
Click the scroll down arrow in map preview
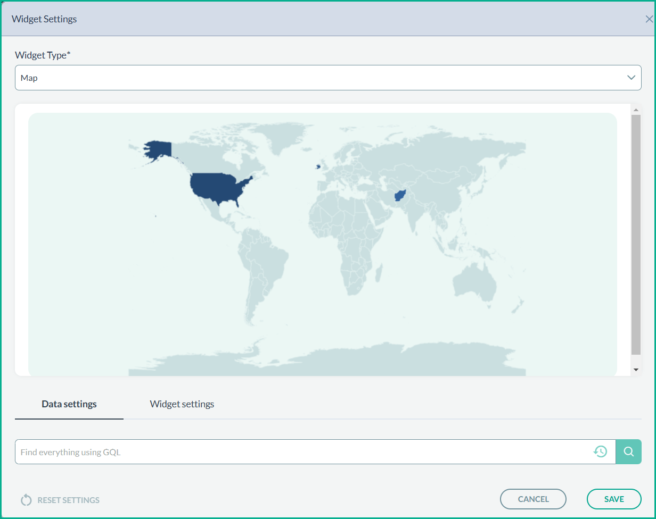point(635,370)
